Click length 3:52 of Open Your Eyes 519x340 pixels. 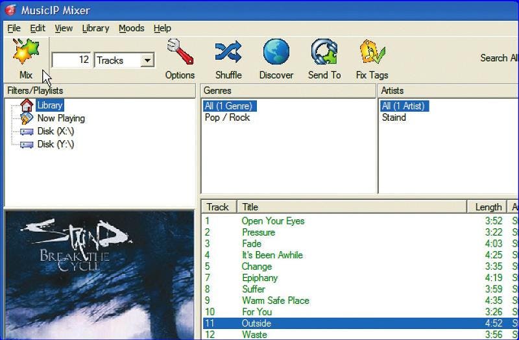point(494,221)
